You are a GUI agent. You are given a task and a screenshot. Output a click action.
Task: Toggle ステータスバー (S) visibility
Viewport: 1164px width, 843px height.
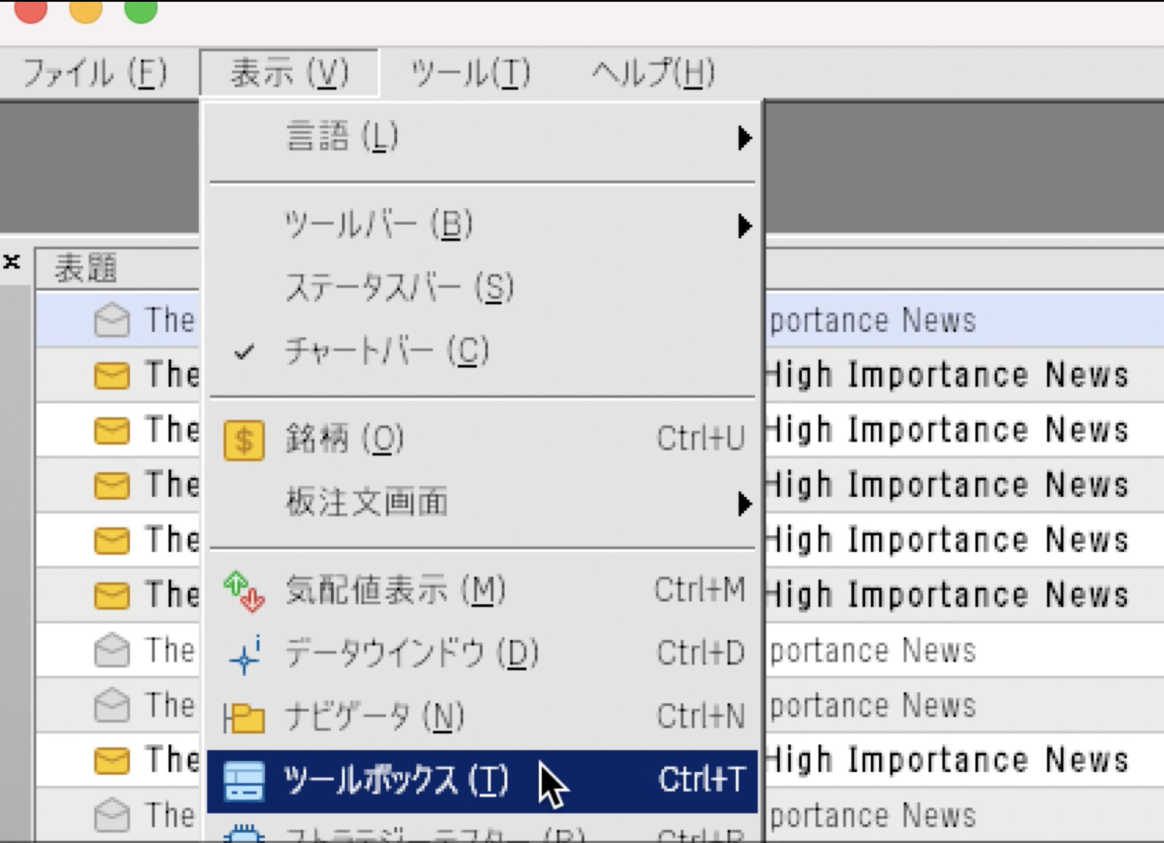[x=399, y=288]
